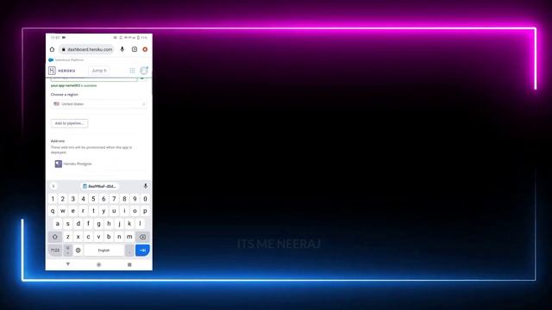This screenshot has width=552, height=310.
Task: Tap the 0 key
Action: 145,199
